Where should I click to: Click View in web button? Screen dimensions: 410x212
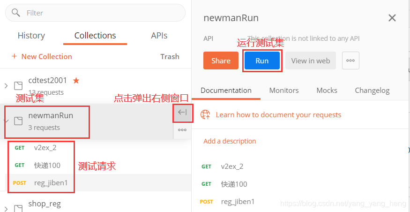coord(310,61)
